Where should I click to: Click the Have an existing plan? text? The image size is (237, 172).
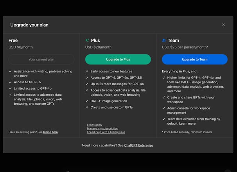[x=23, y=132]
